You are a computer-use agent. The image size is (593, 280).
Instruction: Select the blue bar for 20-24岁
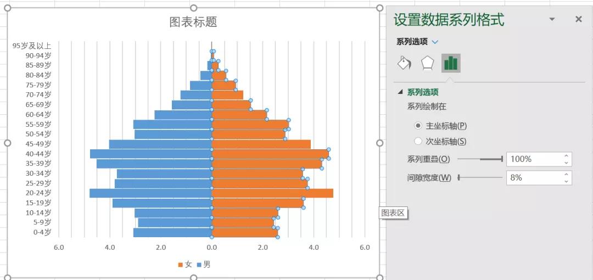point(150,193)
